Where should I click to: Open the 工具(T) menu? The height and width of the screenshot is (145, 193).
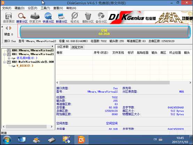45,8
